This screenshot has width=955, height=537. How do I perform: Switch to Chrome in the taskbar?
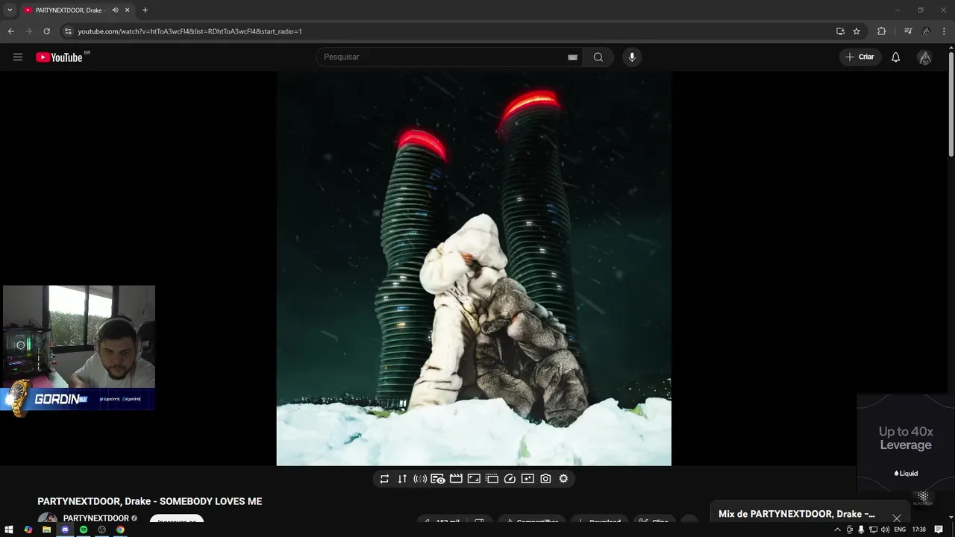tap(120, 530)
